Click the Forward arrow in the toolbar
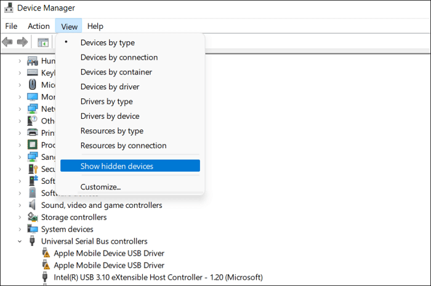The width and height of the screenshot is (431, 286). [x=22, y=42]
